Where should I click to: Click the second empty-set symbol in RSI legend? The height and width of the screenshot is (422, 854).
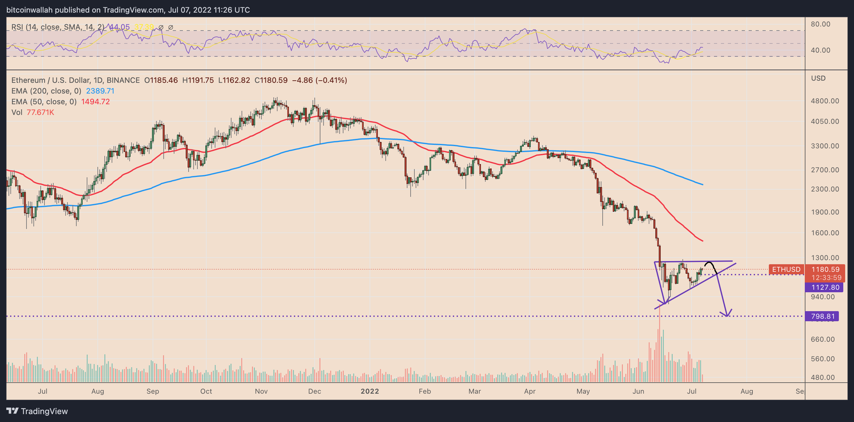click(171, 27)
